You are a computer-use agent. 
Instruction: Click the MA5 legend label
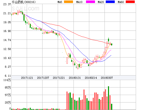click(x=60, y=2)
